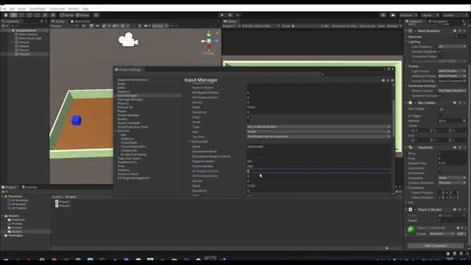This screenshot has height=265, width=471.
Task: Click the Add Component button
Action: coord(435,246)
